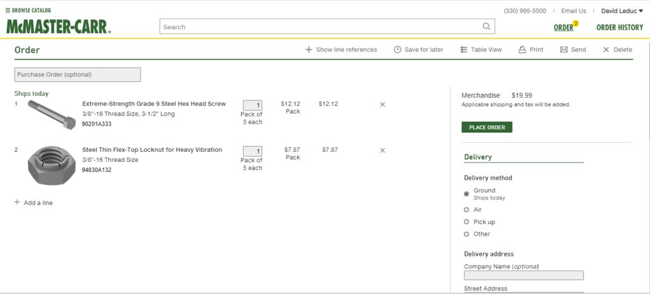This screenshot has height=294, width=650.
Task: Open Steel Thin Flex-Top Locknut for Heavy Vibration link
Action: click(x=152, y=150)
